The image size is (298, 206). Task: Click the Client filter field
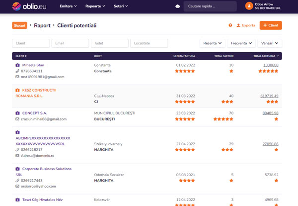[31, 43]
